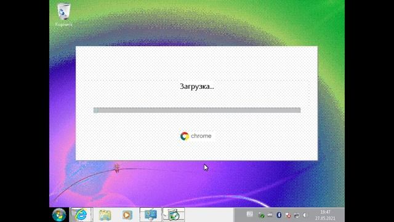The image size is (394, 222).
Task: Open Windows Media Player from the taskbar
Action: 127,215
